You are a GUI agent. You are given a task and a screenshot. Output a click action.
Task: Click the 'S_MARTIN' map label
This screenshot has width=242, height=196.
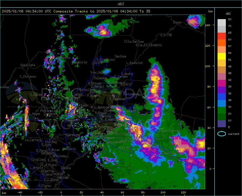click(x=111, y=120)
